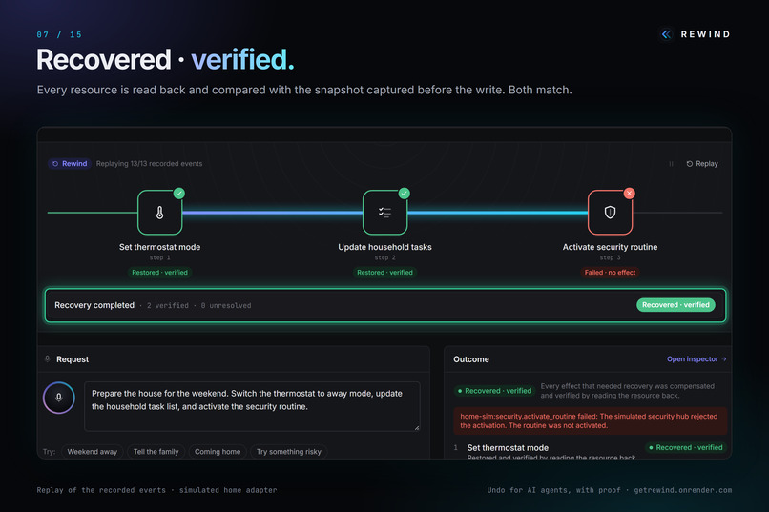This screenshot has height=512, width=769.
Task: Select the household tasks checklist icon
Action: coord(385,213)
